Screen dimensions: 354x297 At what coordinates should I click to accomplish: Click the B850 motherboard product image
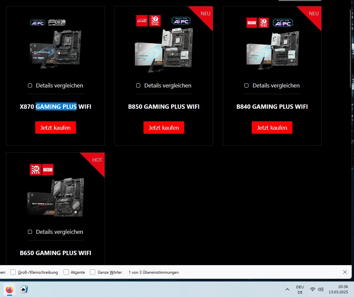pos(164,50)
